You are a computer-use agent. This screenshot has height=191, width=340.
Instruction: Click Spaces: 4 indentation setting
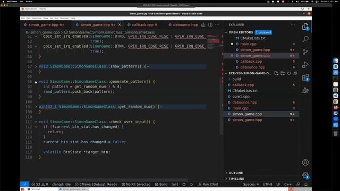pyautogui.click(x=251, y=184)
